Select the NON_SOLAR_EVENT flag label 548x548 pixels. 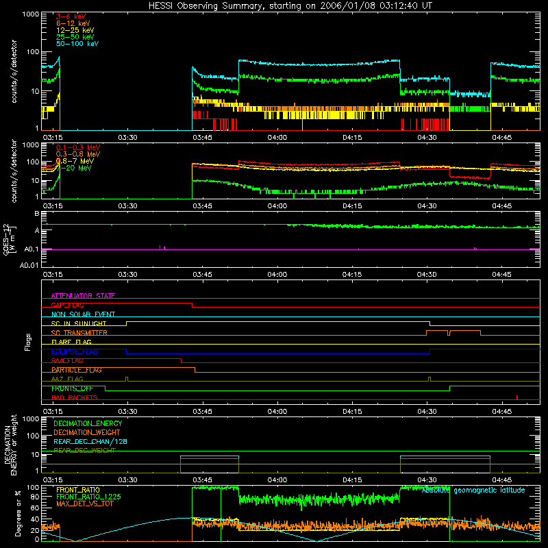[x=83, y=314]
